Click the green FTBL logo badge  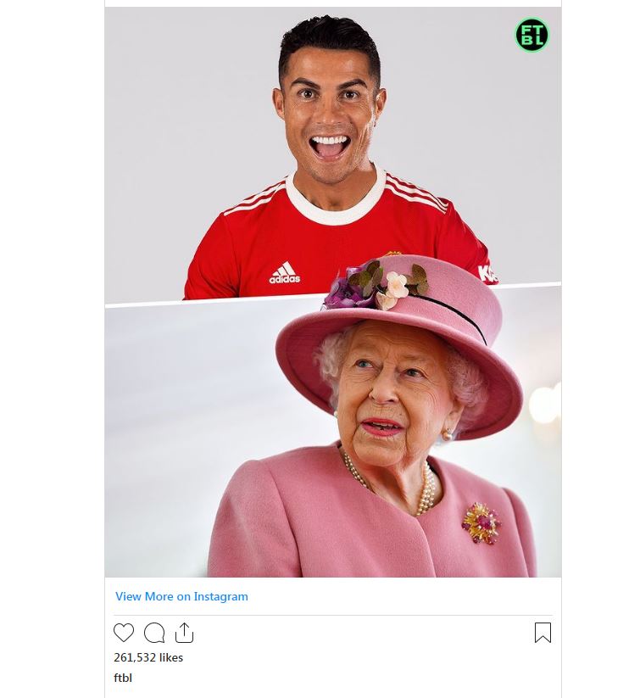pos(531,36)
